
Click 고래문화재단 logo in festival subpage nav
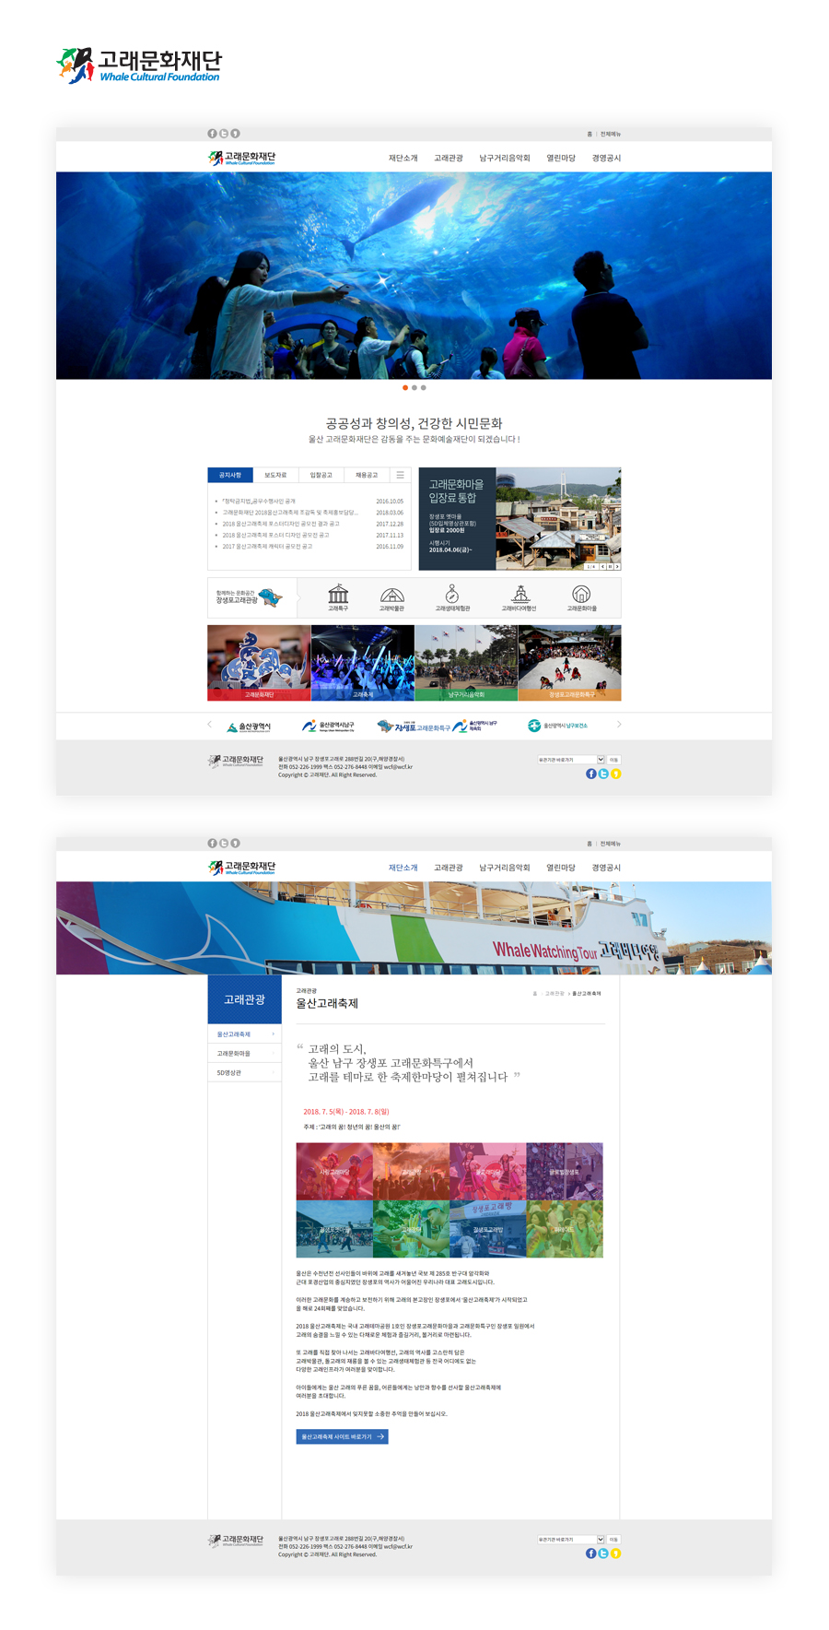[x=241, y=868]
